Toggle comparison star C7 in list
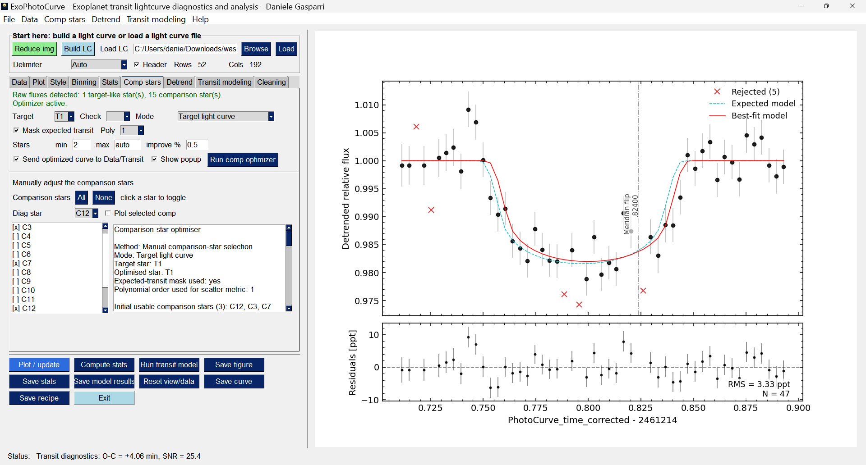The width and height of the screenshot is (866, 465). tap(22, 263)
